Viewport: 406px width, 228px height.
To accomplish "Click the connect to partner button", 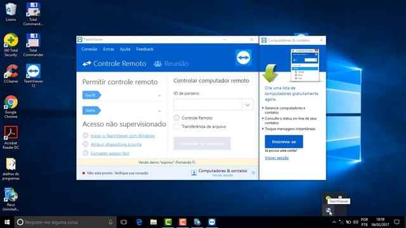I will 202,144.
